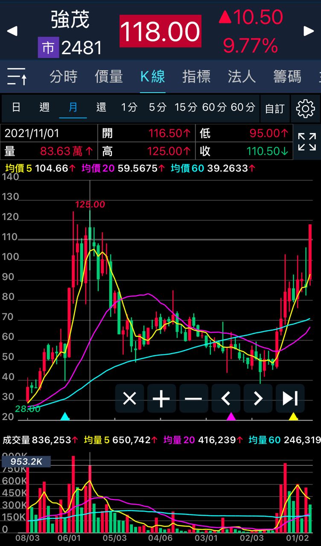The image size is (321, 546).
Task: Zoom out chart with minus button
Action: (x=193, y=398)
